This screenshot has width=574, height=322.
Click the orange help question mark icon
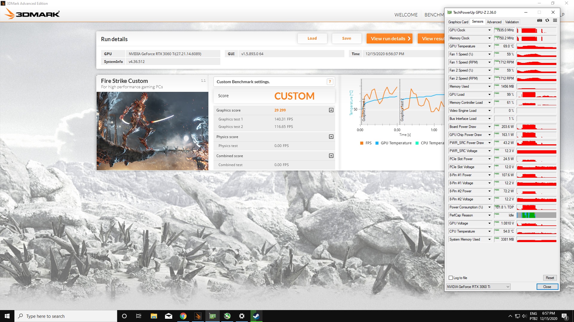[x=330, y=82]
